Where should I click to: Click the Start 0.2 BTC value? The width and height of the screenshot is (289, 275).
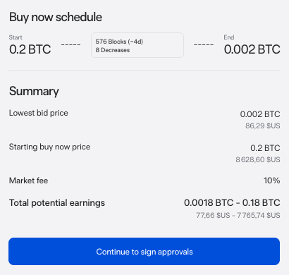[30, 49]
